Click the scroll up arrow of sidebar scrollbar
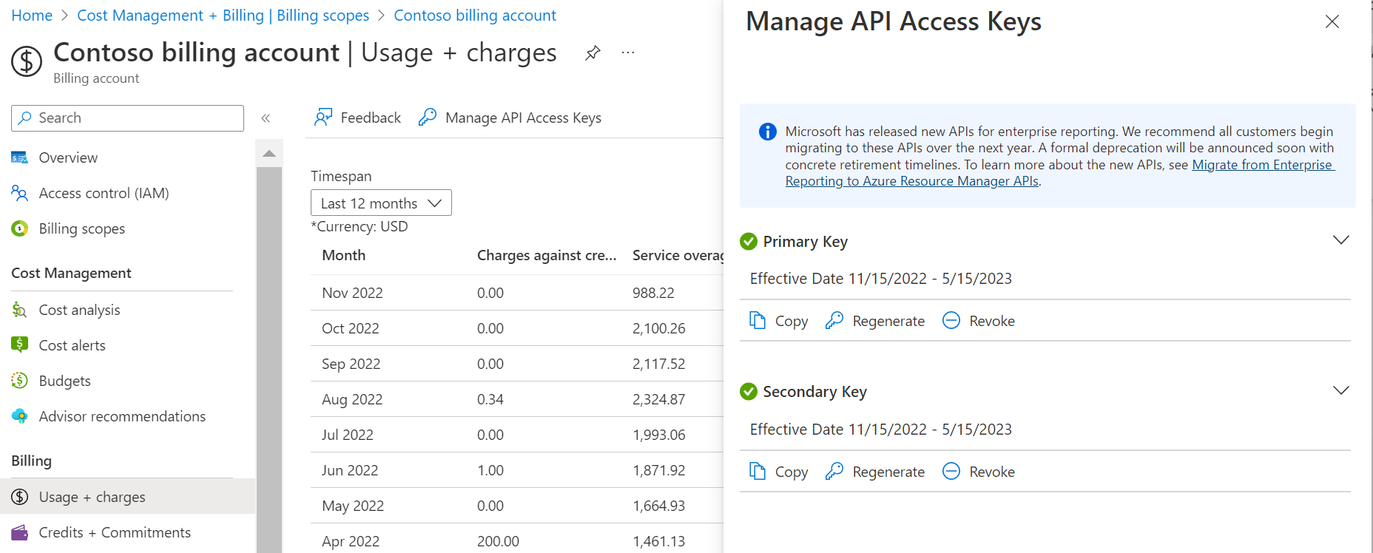Image resolution: width=1373 pixels, height=553 pixels. [269, 154]
